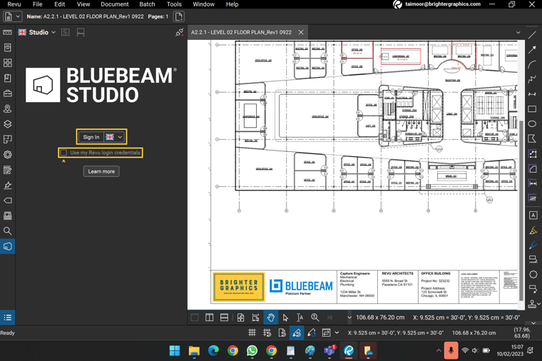542x361 pixels.
Task: Select the Callout tool
Action: [x=533, y=289]
